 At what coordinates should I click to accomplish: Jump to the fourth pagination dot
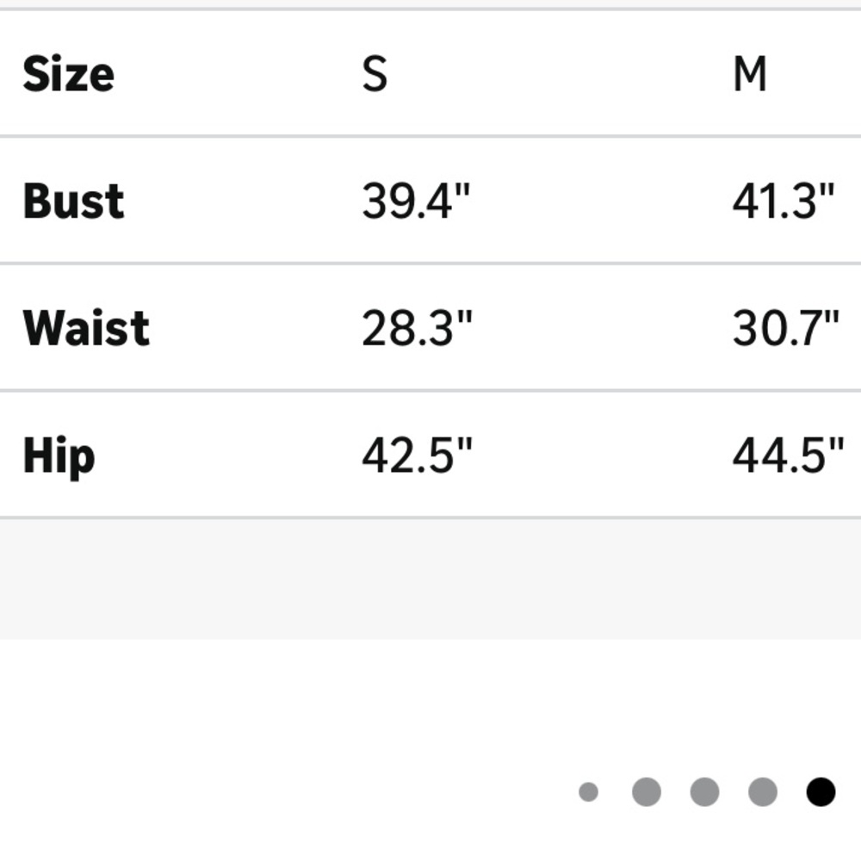(x=763, y=792)
